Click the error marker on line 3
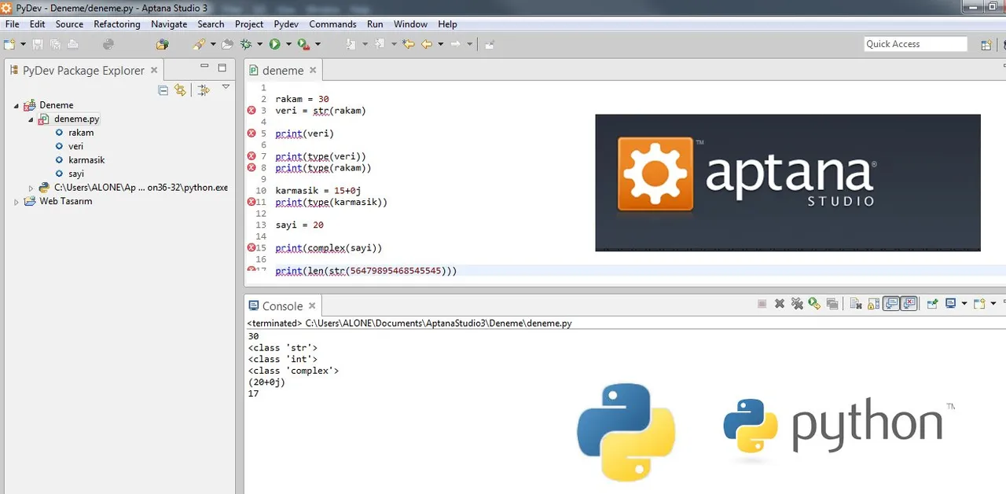This screenshot has height=494, width=1006. point(251,111)
